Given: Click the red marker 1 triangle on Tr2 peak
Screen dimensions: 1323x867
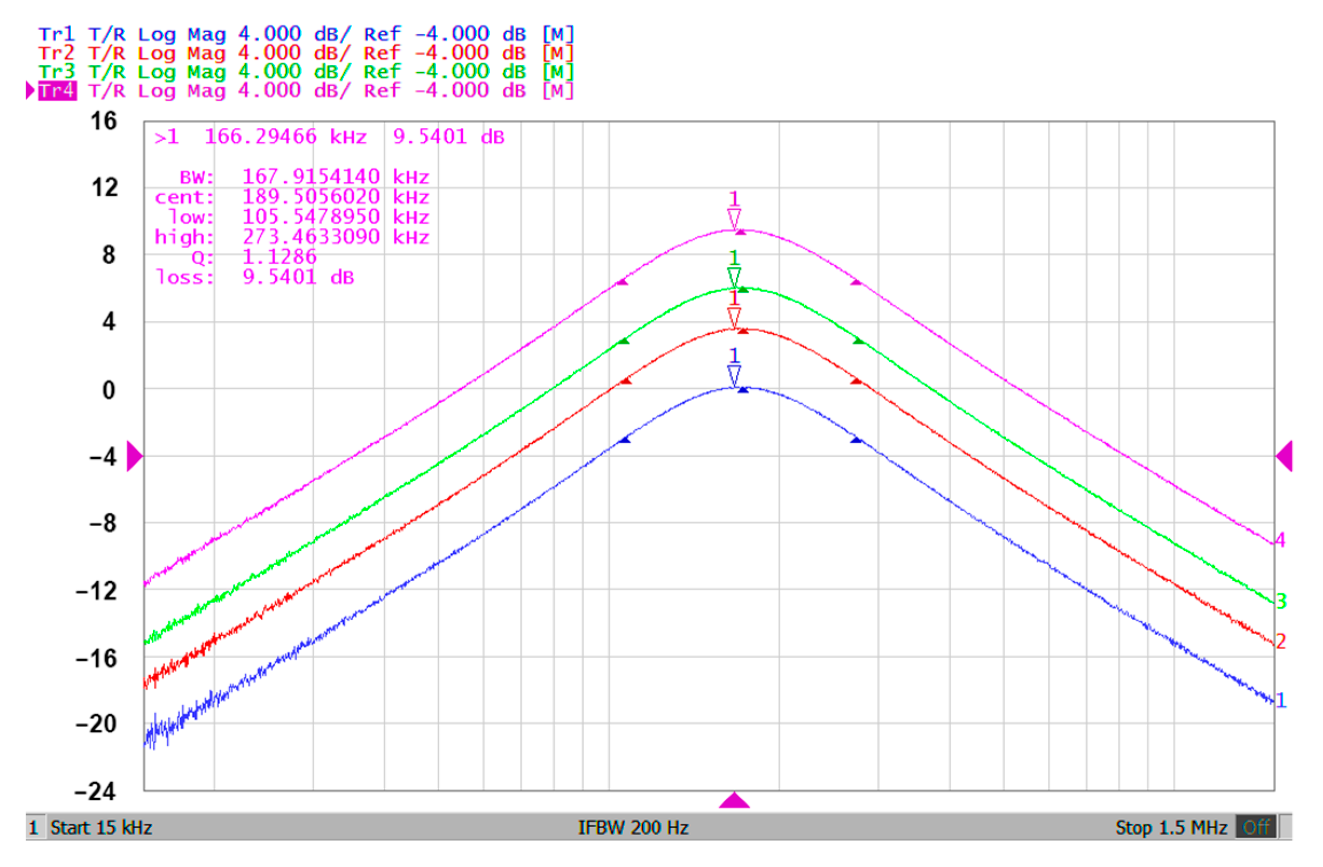Looking at the screenshot, I should click(x=734, y=318).
